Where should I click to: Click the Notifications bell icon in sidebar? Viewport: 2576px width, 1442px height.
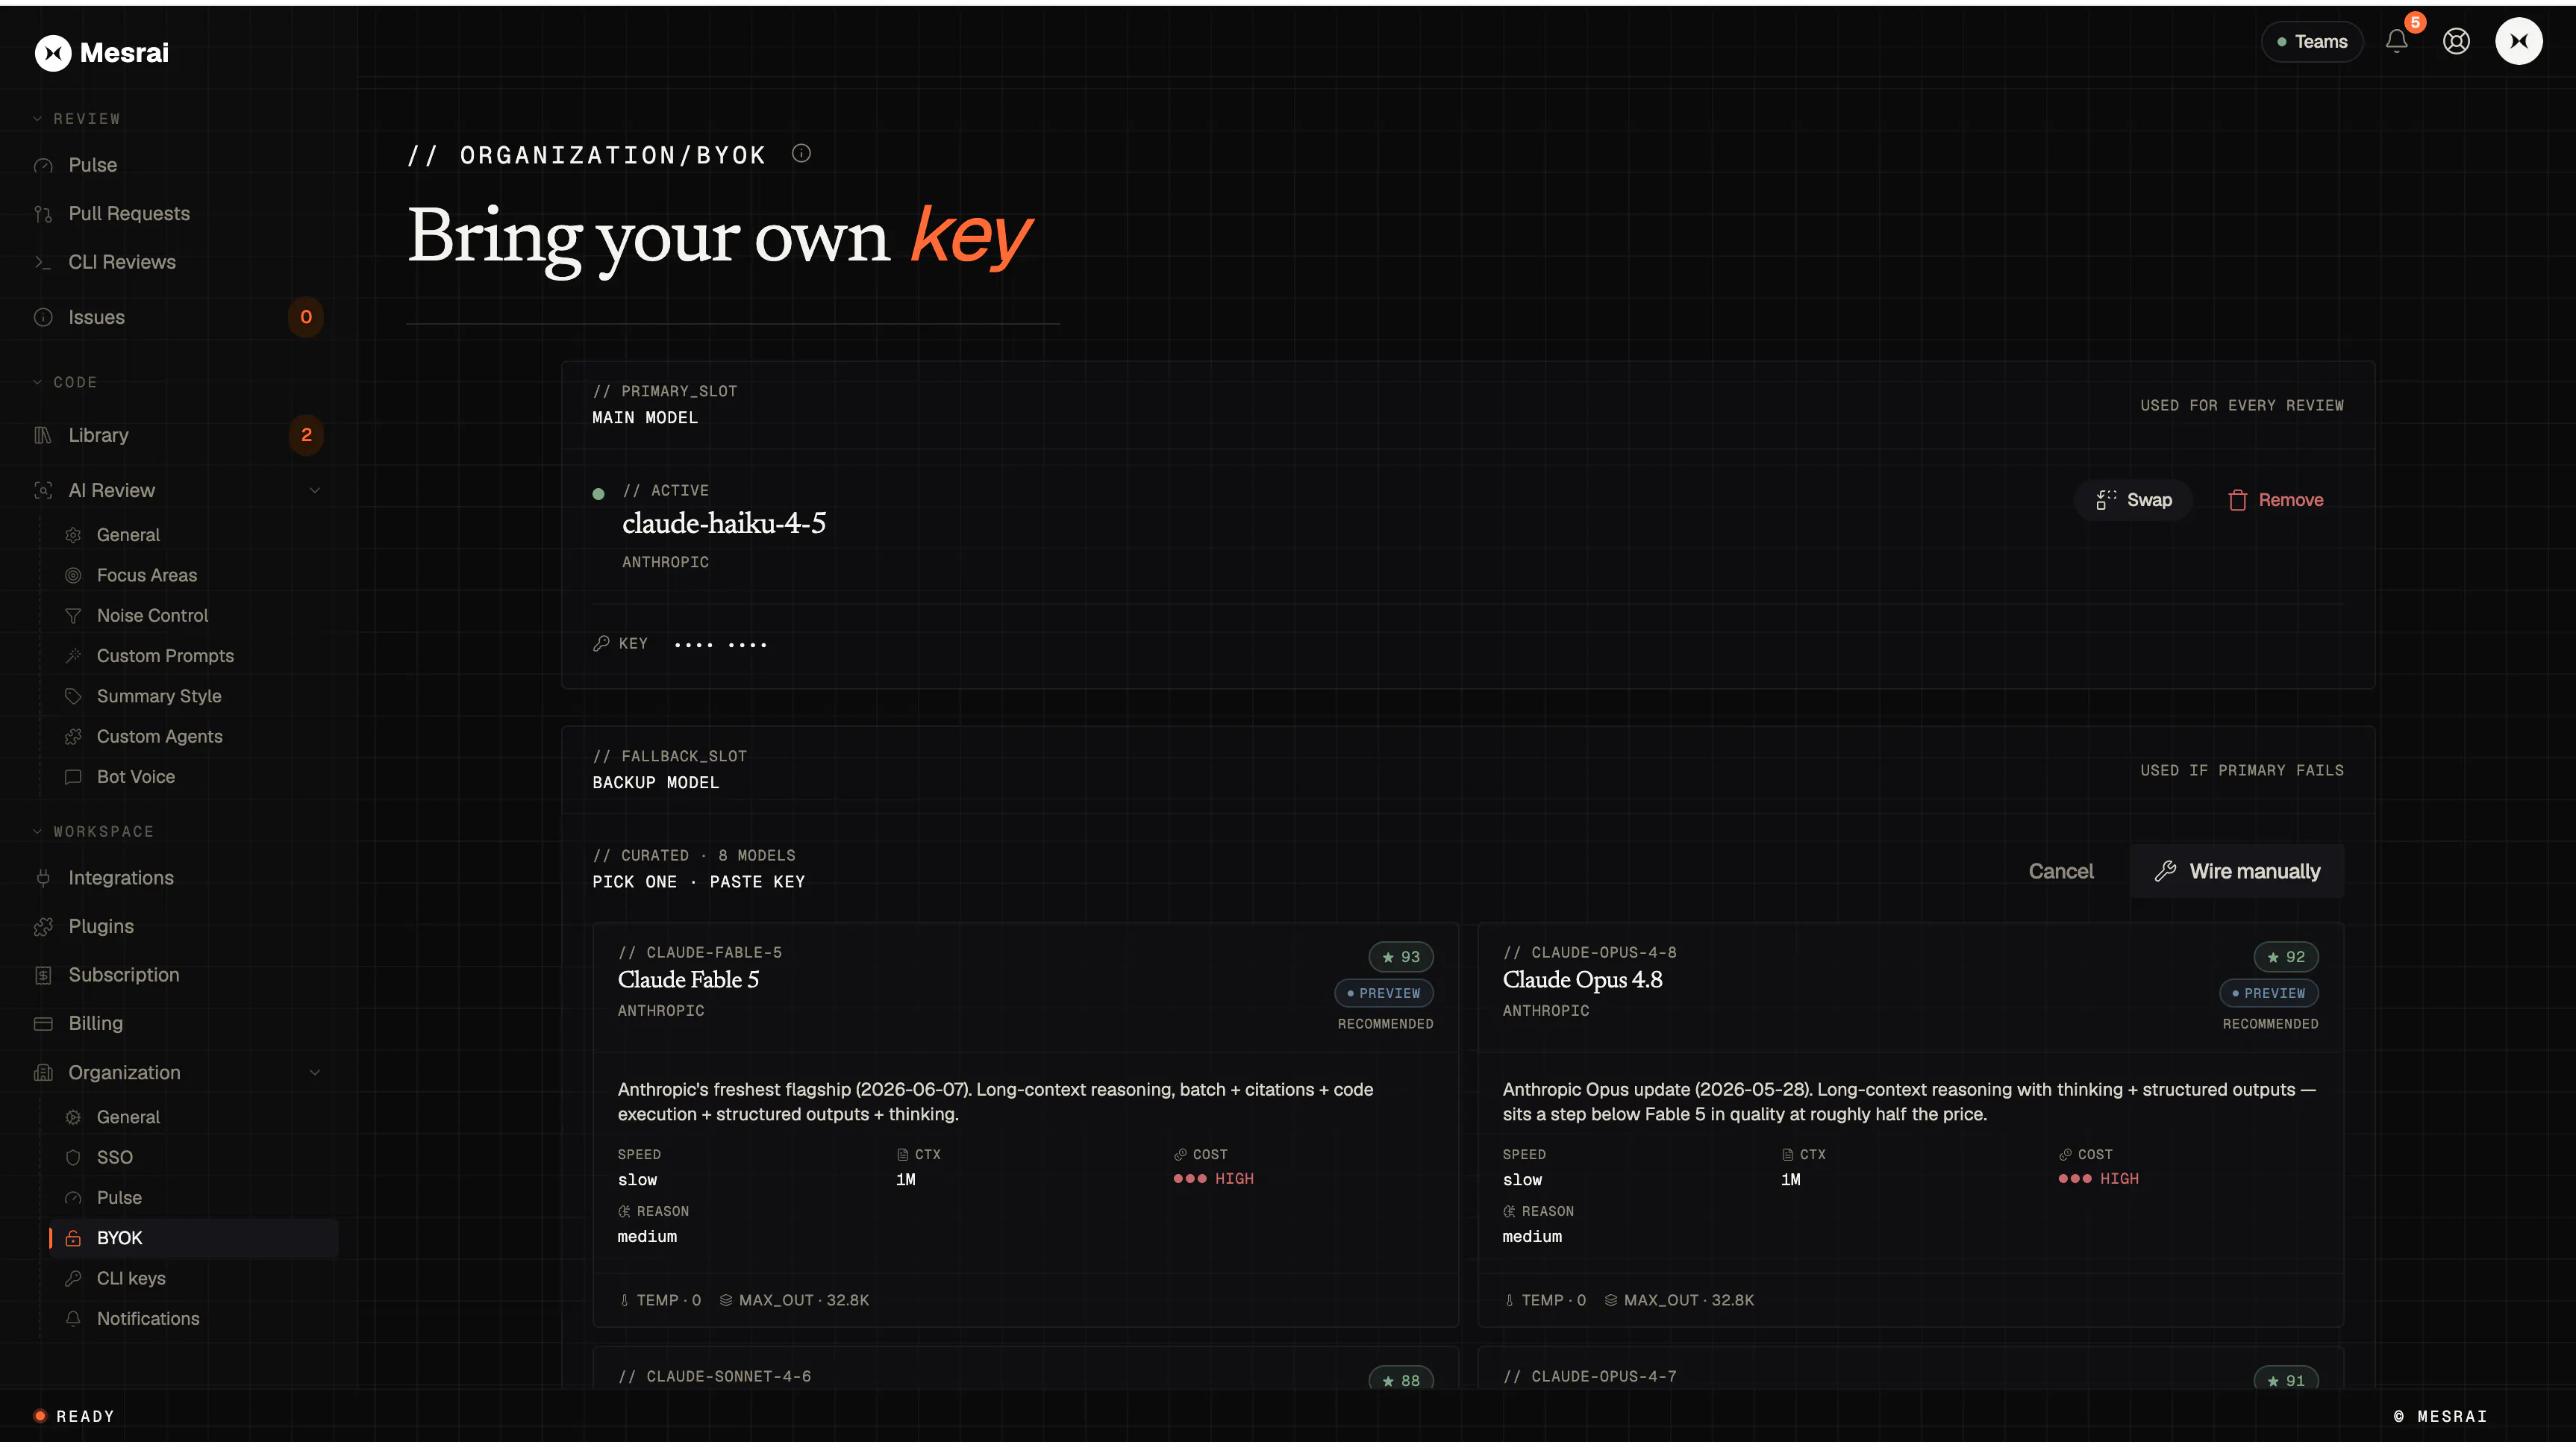[x=73, y=1319]
